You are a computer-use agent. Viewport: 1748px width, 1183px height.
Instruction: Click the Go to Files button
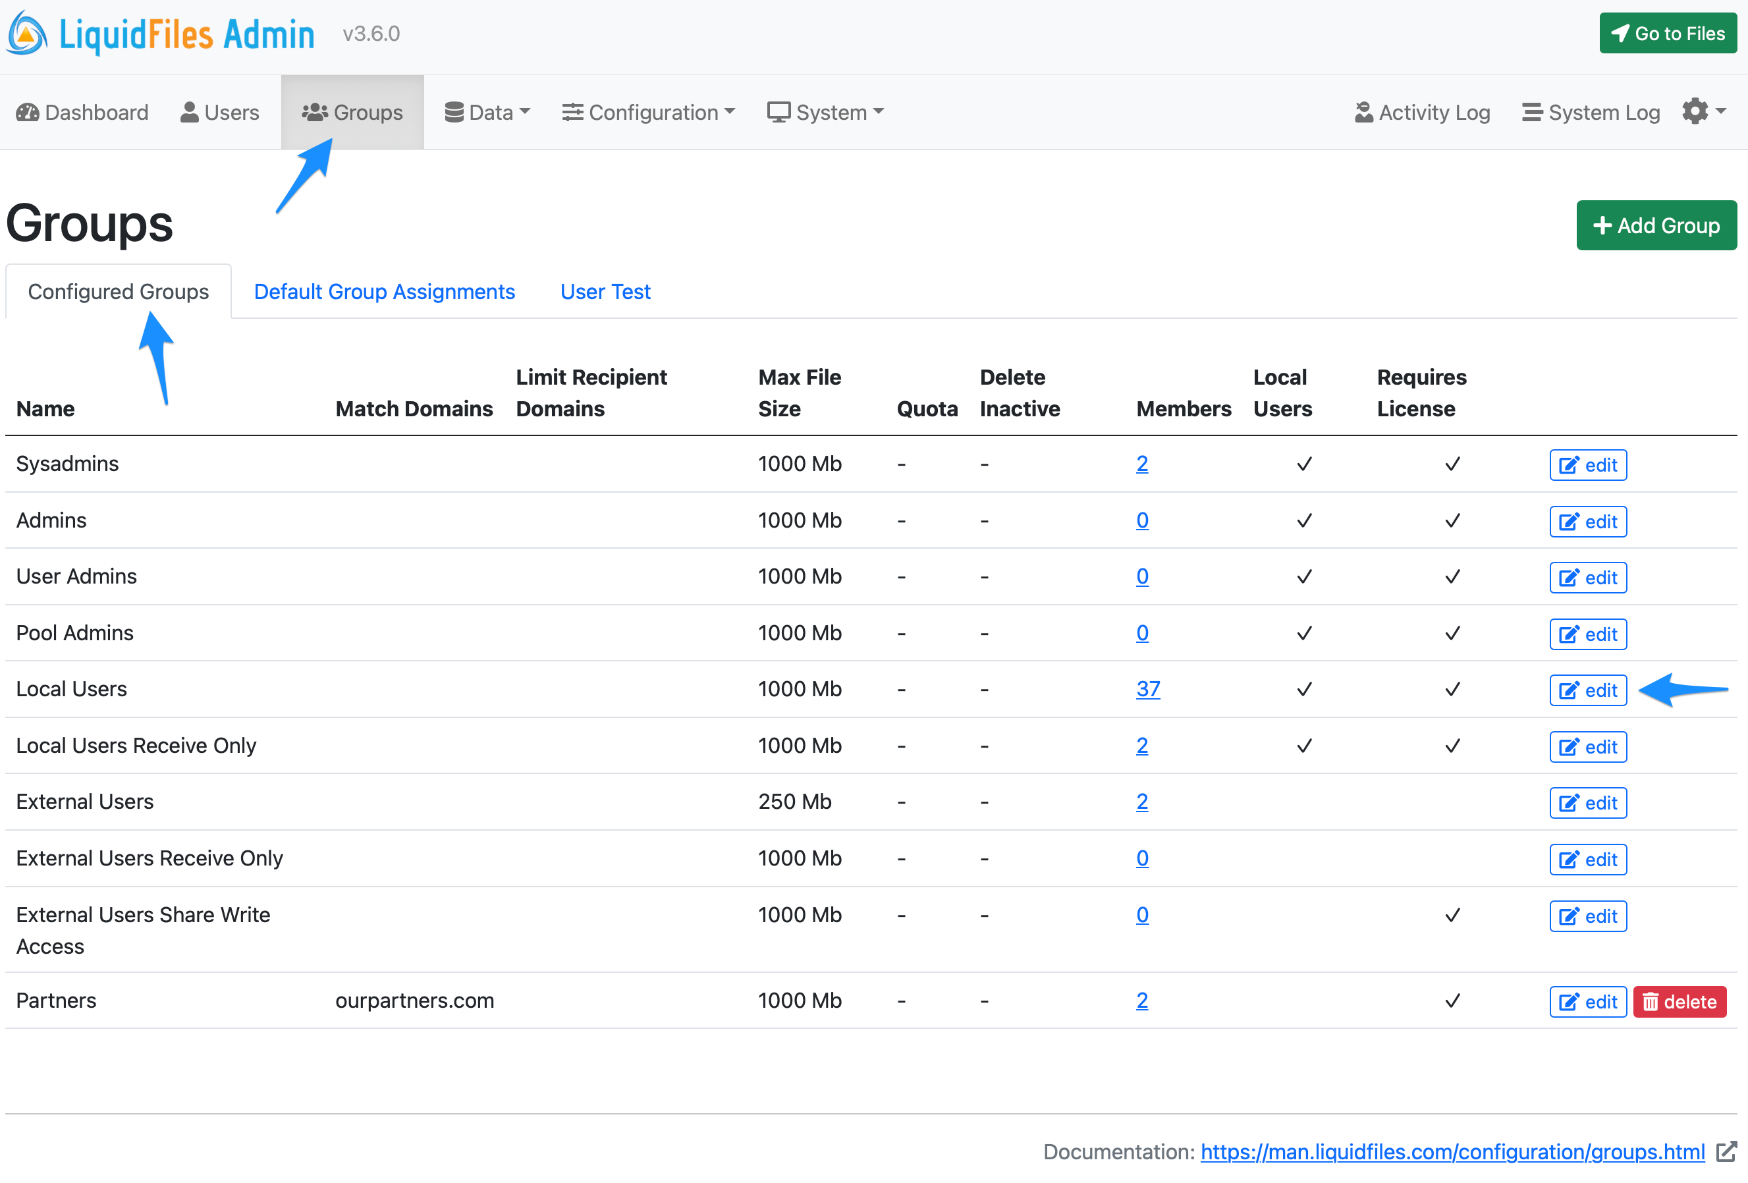[x=1668, y=33]
